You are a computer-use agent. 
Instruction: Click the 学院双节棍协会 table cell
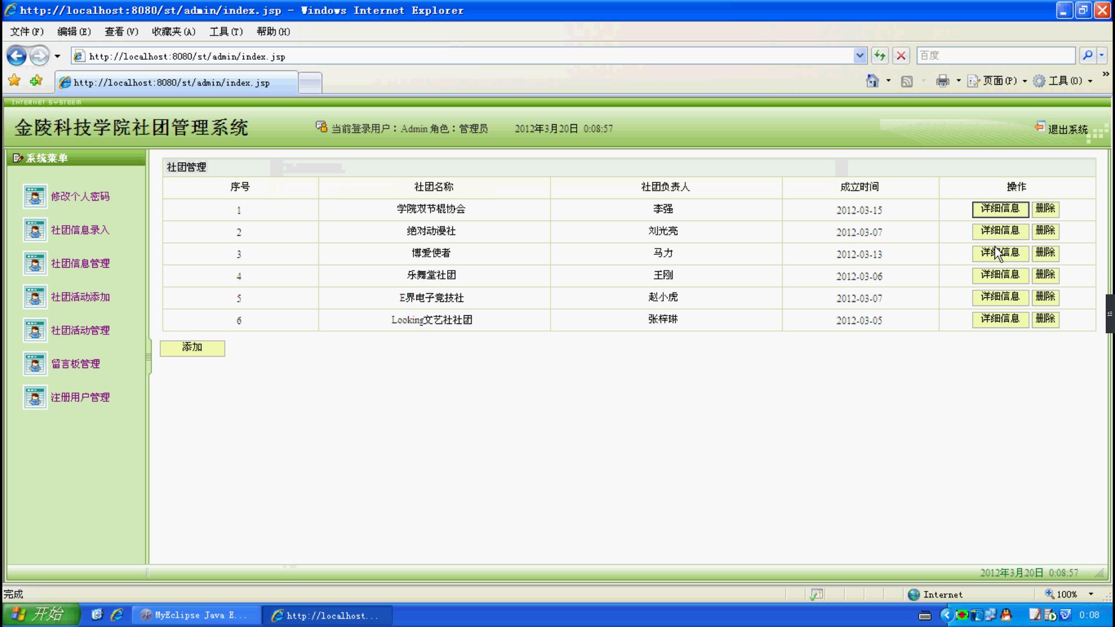pos(434,210)
